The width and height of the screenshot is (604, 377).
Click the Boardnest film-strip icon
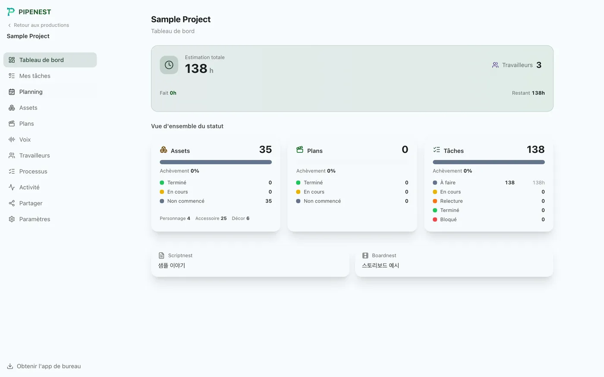point(365,255)
